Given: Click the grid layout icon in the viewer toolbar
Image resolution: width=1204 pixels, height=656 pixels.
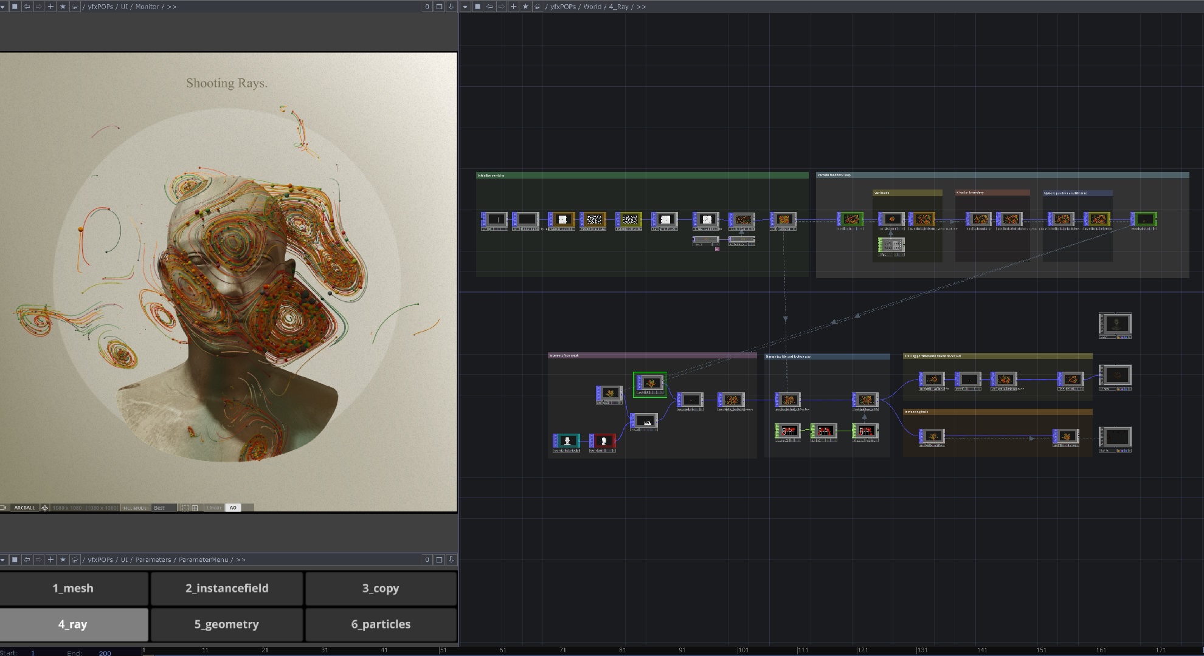Looking at the screenshot, I should [x=195, y=508].
